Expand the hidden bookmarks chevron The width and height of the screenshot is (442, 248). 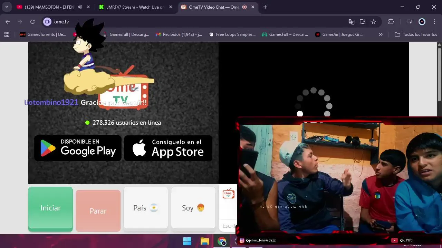coord(381,34)
